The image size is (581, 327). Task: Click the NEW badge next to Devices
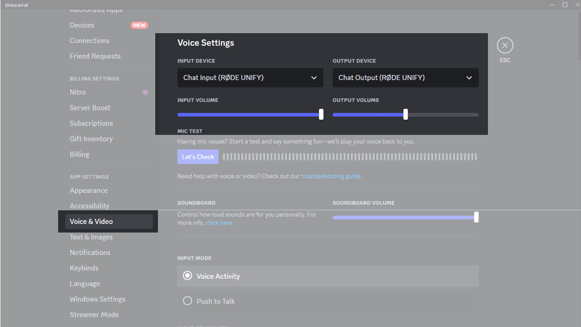click(x=139, y=25)
